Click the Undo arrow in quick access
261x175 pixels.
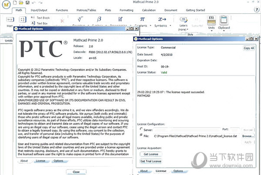tap(34, 3)
